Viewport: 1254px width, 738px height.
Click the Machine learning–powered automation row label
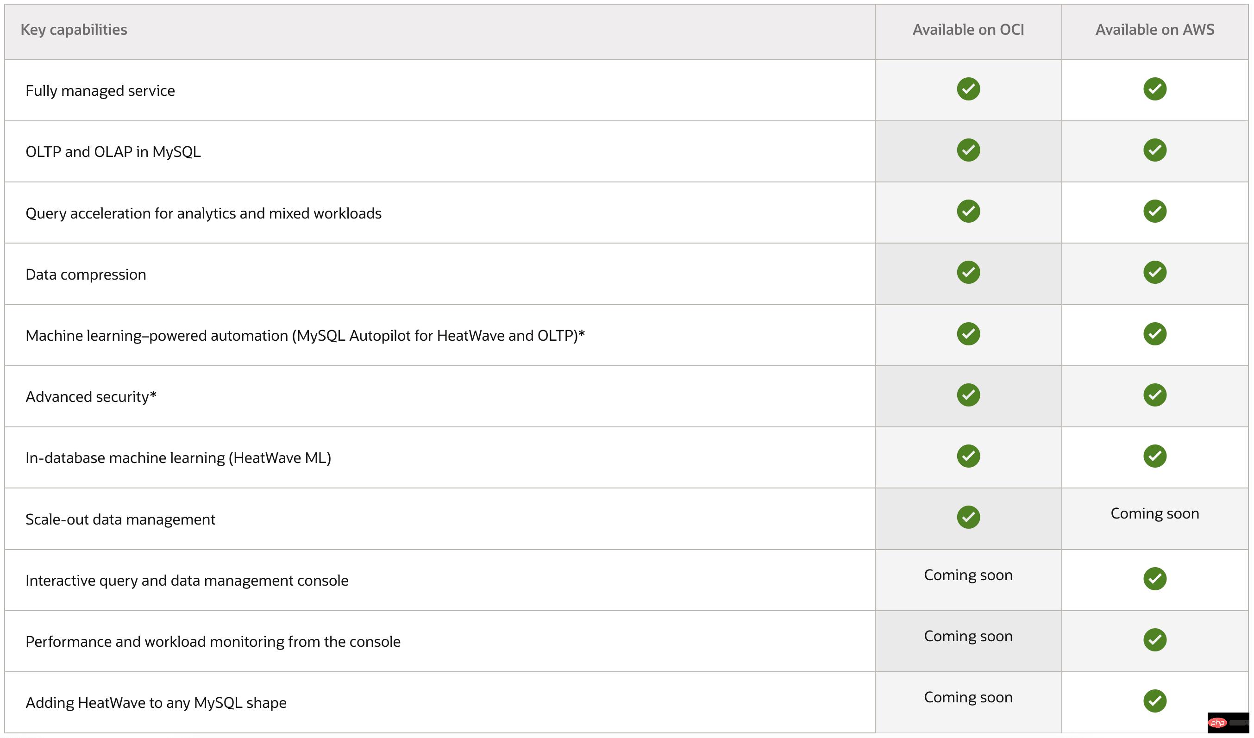(305, 336)
